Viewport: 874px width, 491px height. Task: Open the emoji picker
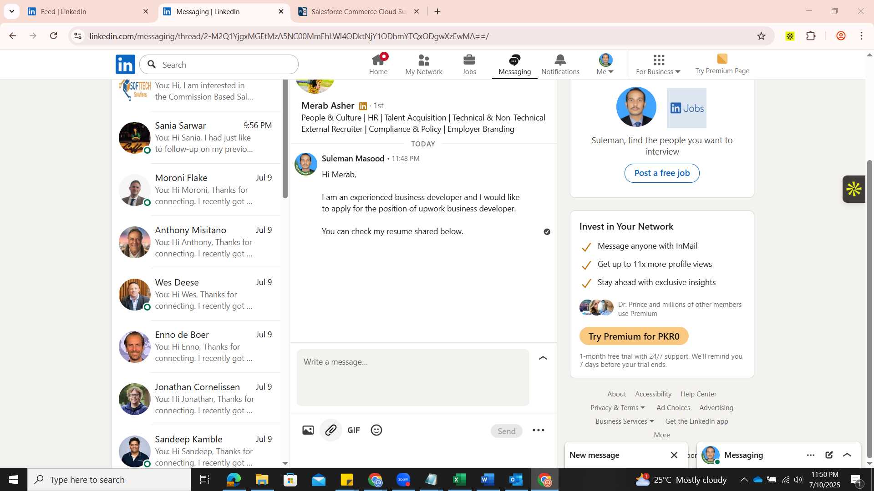click(x=376, y=430)
